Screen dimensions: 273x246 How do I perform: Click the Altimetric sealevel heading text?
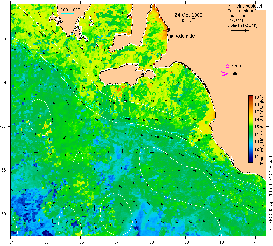point(244,6)
